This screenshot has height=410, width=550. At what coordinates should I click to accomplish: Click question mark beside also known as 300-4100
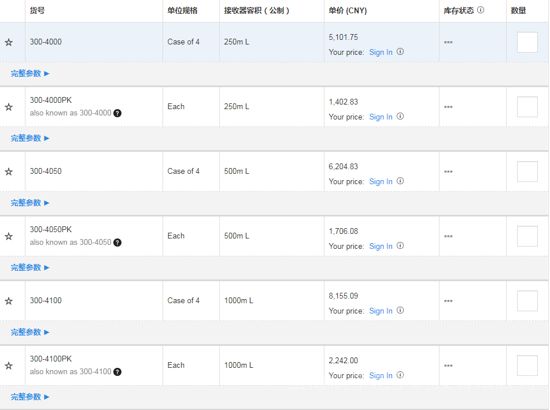pos(117,372)
